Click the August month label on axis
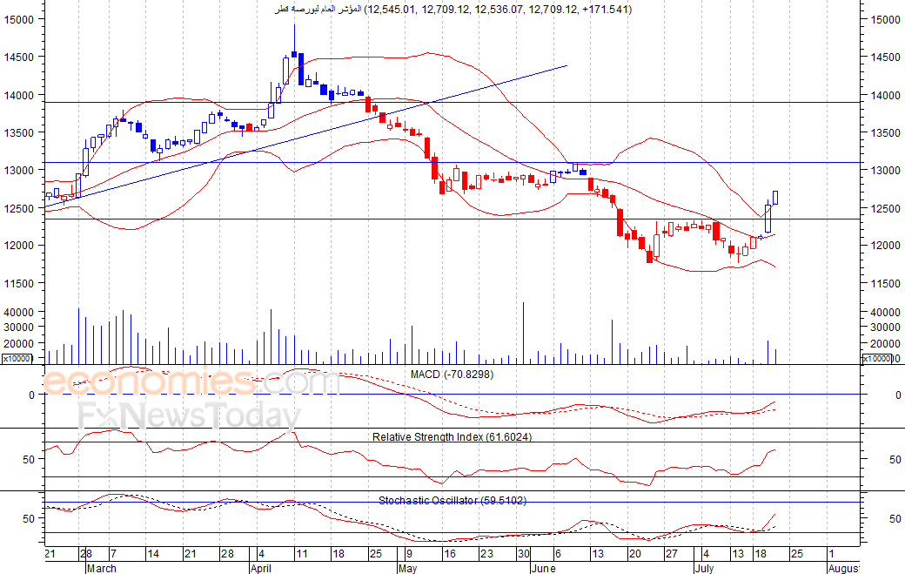The height and width of the screenshot is (574, 905). point(844,568)
